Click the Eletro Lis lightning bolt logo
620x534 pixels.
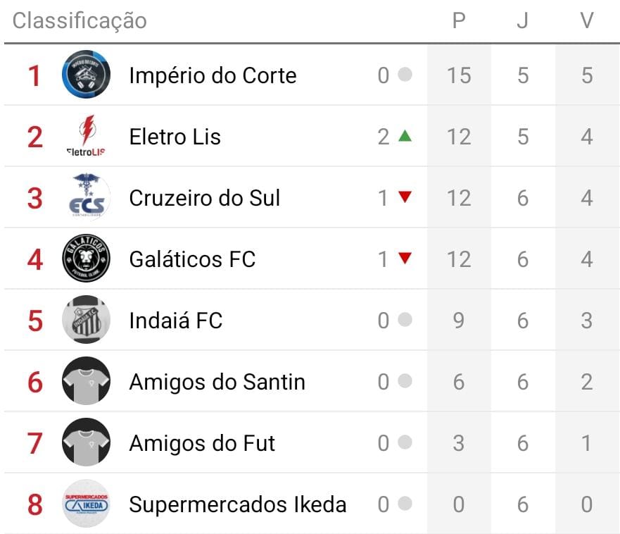coord(86,136)
